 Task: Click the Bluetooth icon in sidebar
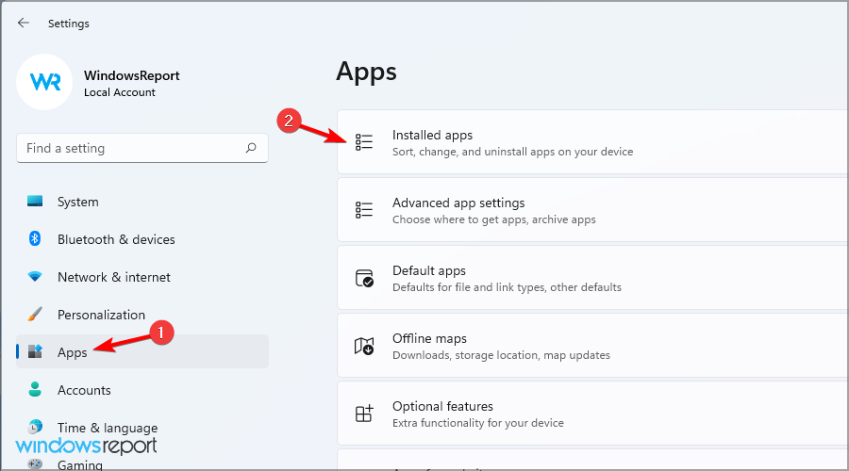click(35, 239)
